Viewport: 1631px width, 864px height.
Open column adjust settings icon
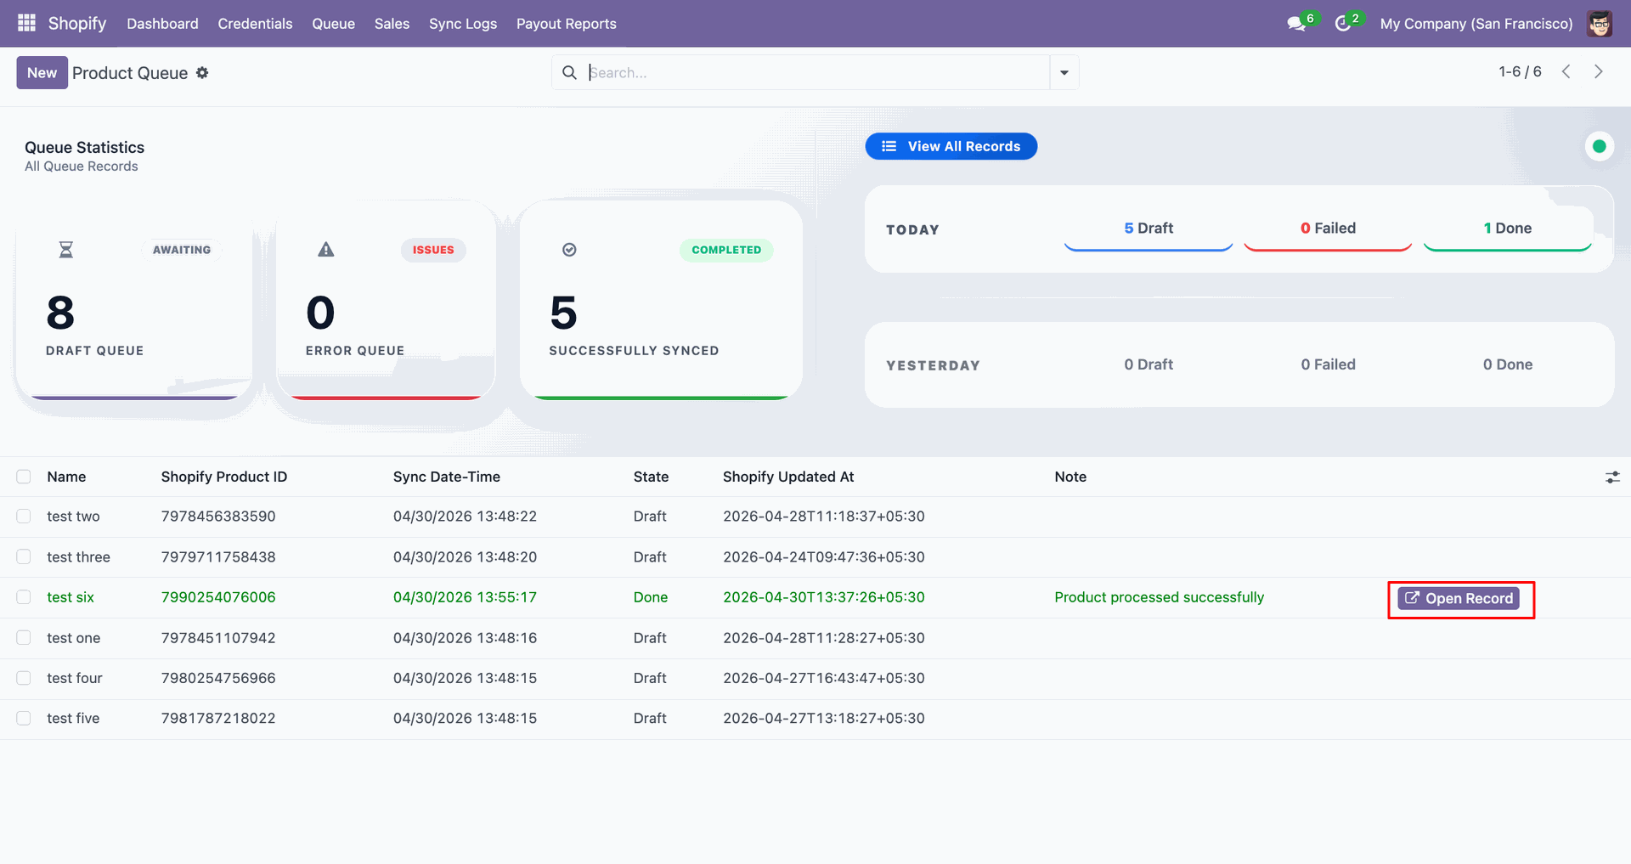click(1612, 477)
